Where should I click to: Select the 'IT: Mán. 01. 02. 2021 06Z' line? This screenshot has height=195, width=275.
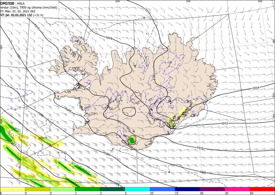pyautogui.click(x=18, y=11)
